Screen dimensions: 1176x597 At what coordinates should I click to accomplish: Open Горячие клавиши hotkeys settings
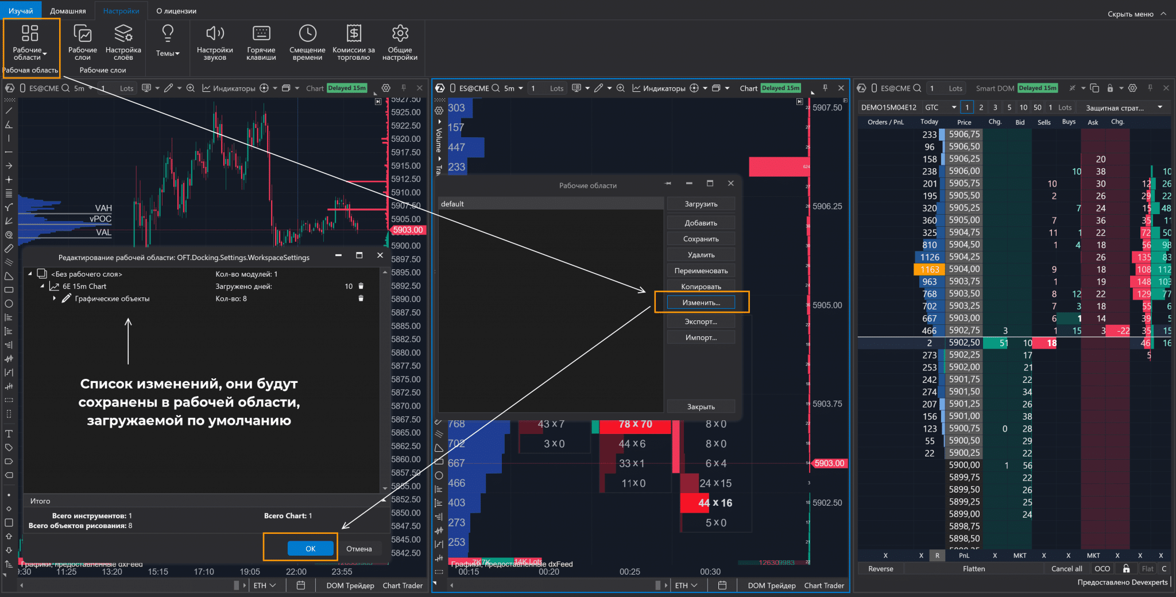[261, 41]
